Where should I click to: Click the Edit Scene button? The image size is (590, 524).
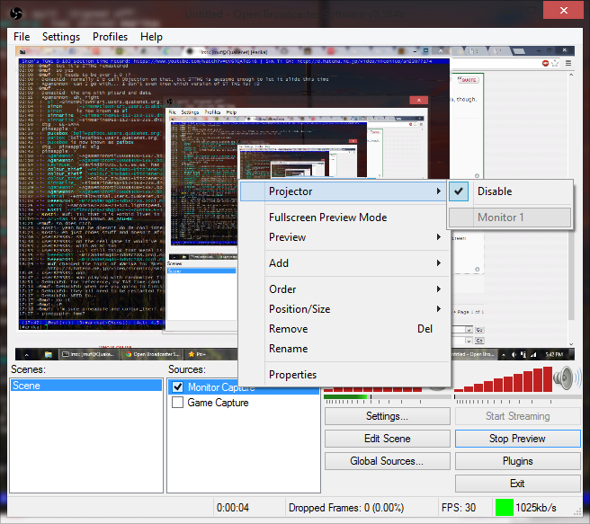coord(387,439)
